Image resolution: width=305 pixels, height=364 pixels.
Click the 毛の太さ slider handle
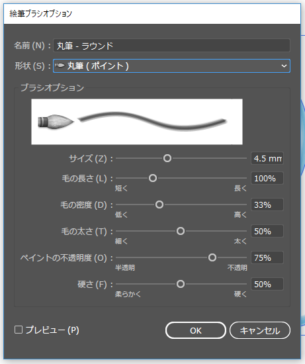point(181,231)
